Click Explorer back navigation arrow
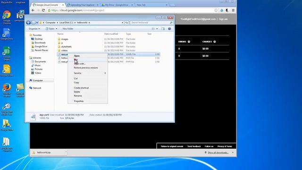Image resolution: width=302 pixels, height=170 pixels. coord(28,23)
